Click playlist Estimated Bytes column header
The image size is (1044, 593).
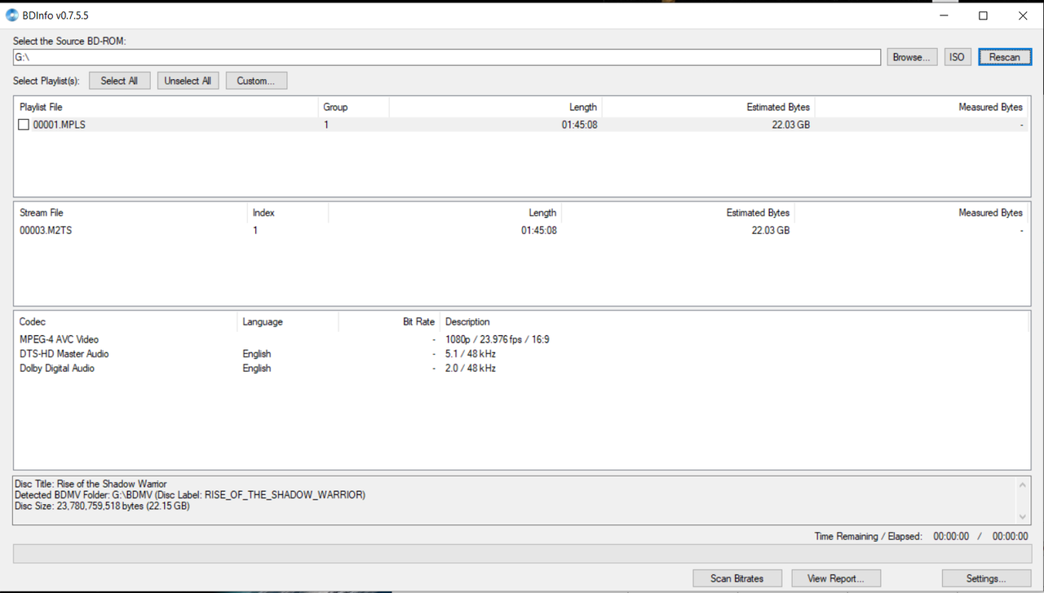709,107
